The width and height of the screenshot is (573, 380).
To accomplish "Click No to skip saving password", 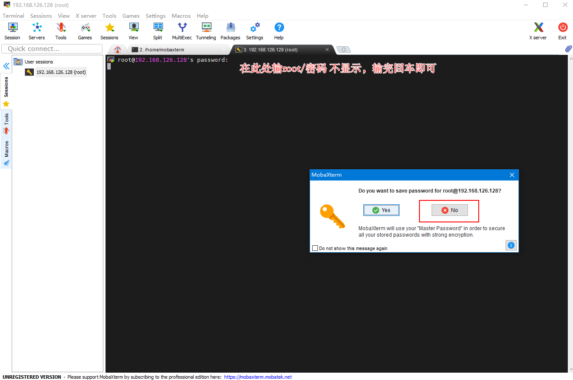I will pos(450,210).
